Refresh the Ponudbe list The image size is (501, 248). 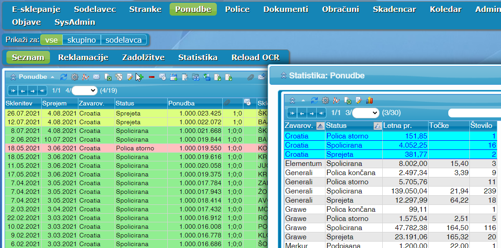click(64, 77)
